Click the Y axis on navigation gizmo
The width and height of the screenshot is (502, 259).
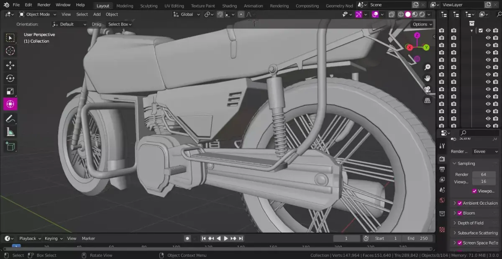pos(426,47)
